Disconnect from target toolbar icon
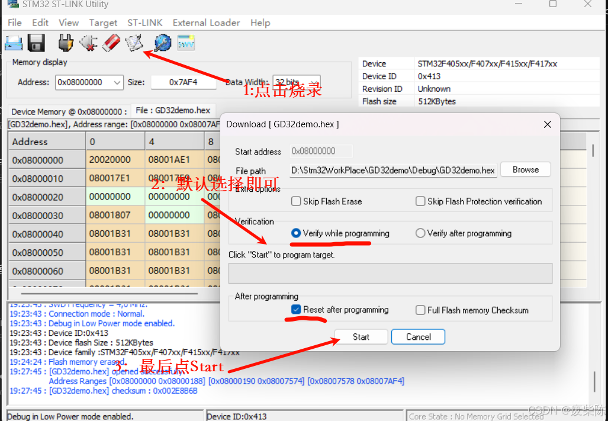The image size is (608, 421). point(88,43)
